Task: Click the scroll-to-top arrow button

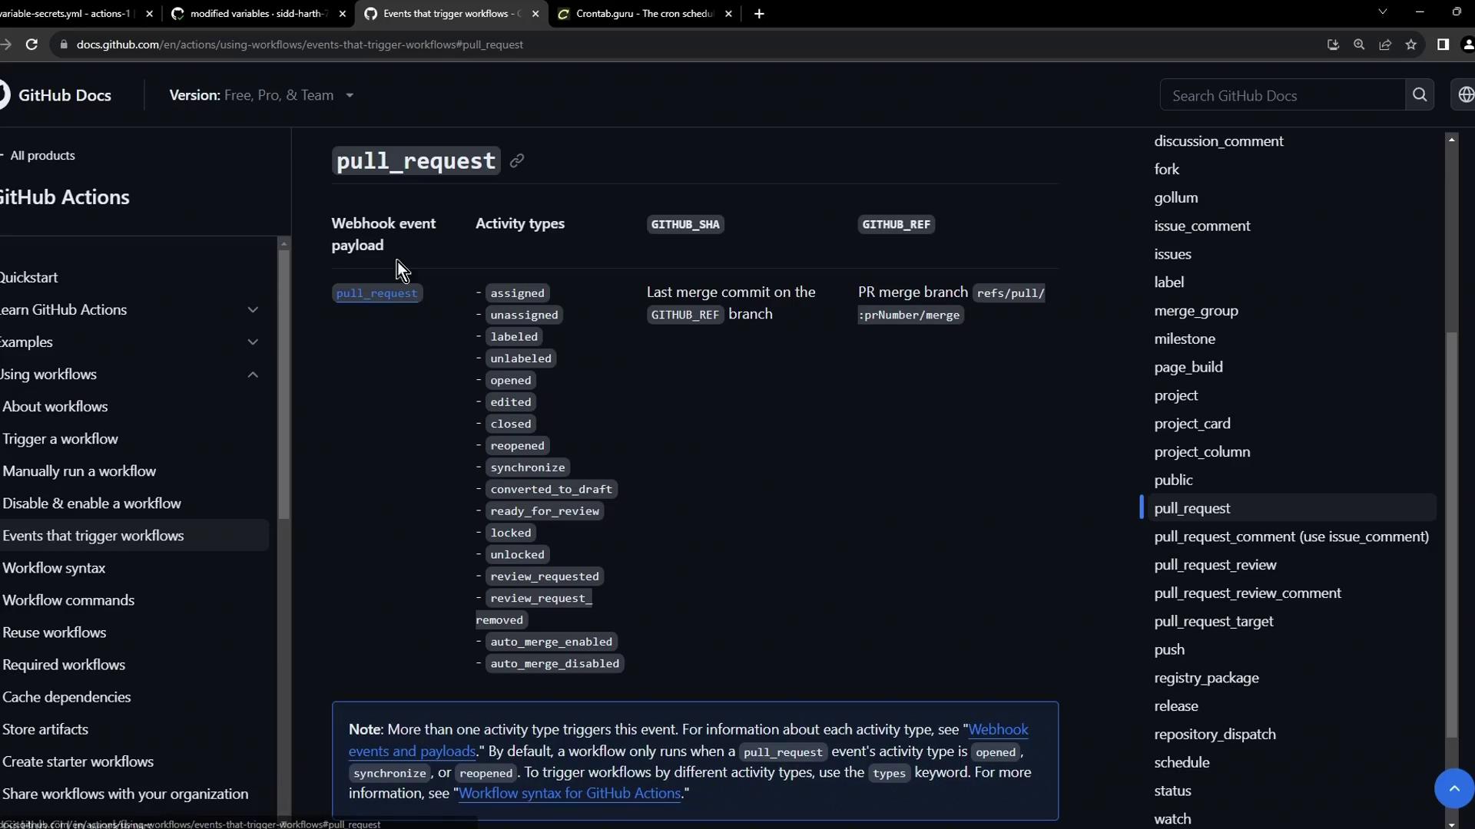Action: [1453, 788]
